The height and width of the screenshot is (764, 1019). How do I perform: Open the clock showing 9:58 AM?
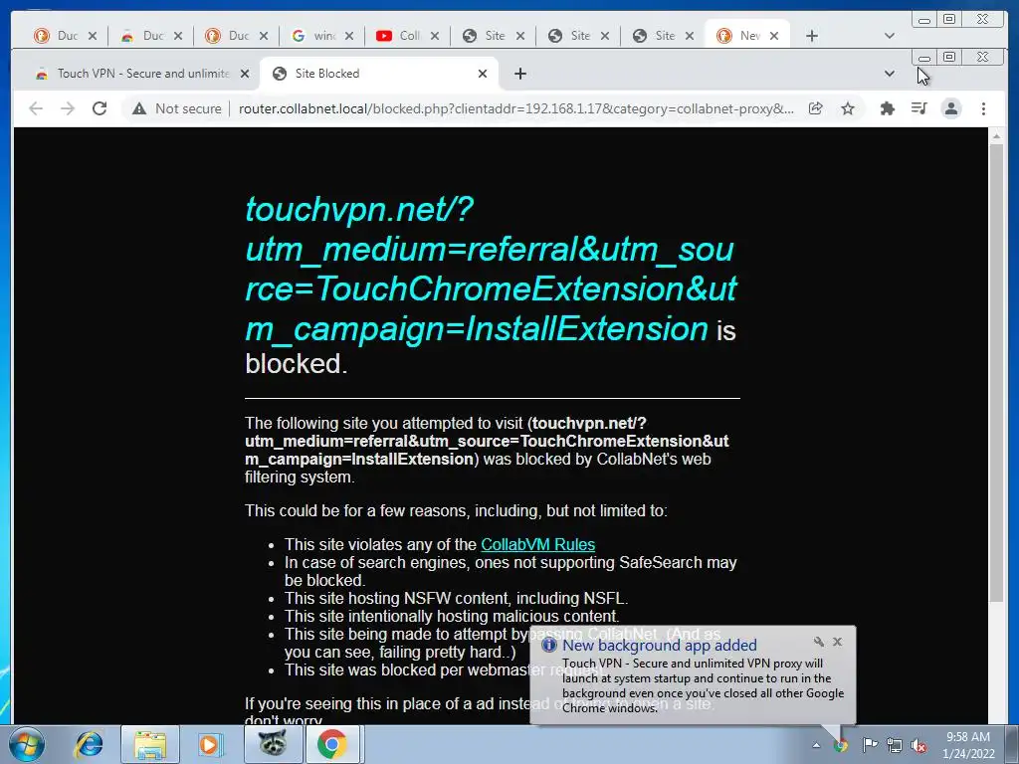pos(967,744)
